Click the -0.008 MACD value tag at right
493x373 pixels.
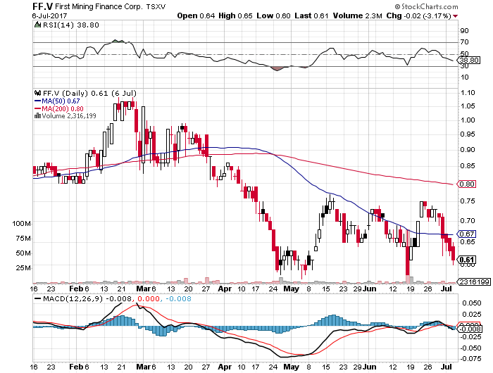point(470,329)
